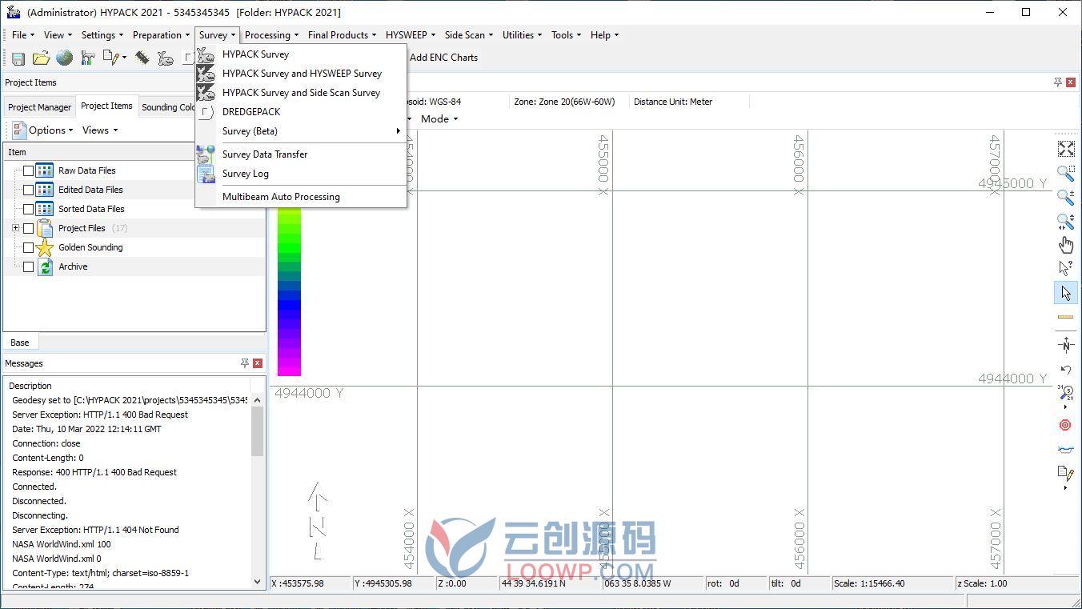Choose Survey Log menu entry
Screen dimensions: 1082x609
click(301, 174)
